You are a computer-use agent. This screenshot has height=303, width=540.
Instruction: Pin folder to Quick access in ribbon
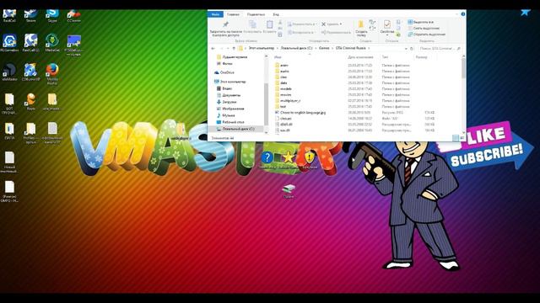point(225,29)
